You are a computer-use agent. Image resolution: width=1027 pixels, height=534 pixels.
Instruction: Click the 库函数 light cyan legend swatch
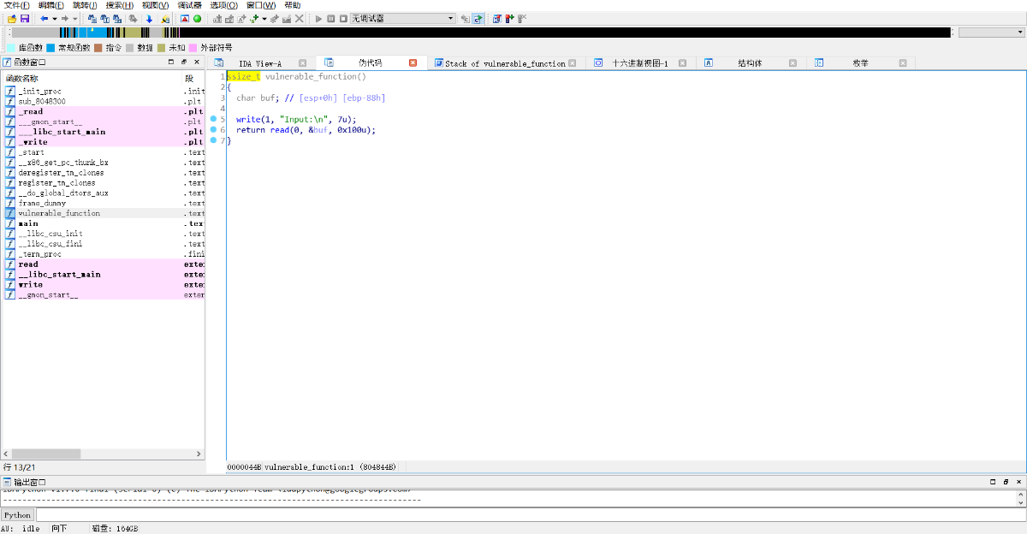pos(10,48)
